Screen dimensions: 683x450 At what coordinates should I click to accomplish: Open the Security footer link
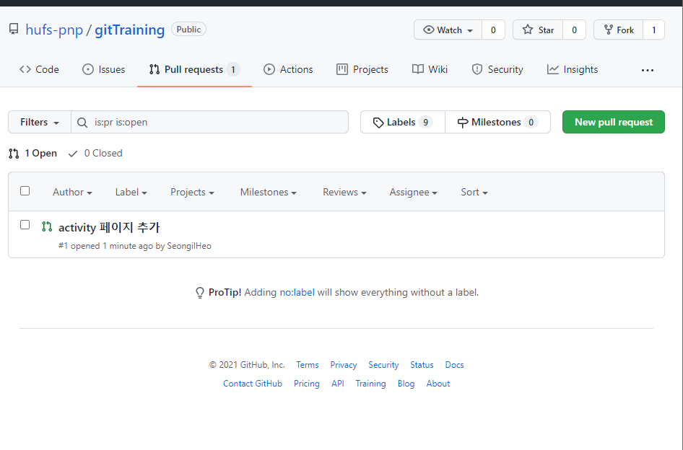[x=383, y=365]
